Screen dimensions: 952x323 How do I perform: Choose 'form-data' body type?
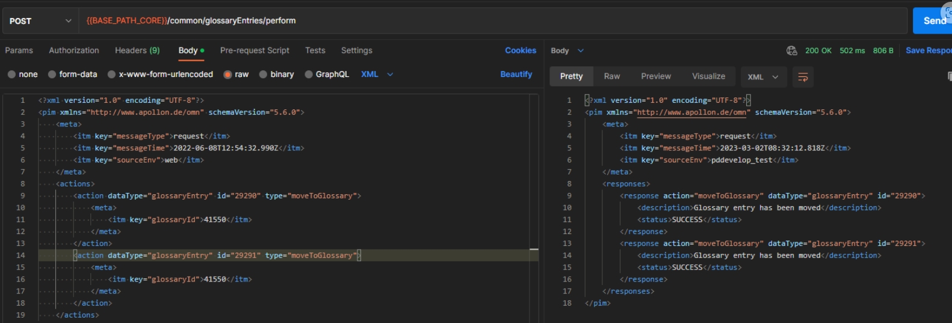(x=52, y=75)
